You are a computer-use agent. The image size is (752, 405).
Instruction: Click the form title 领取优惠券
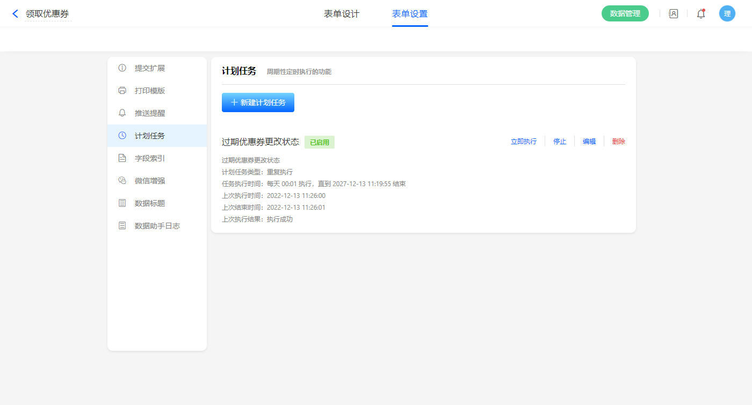(47, 14)
